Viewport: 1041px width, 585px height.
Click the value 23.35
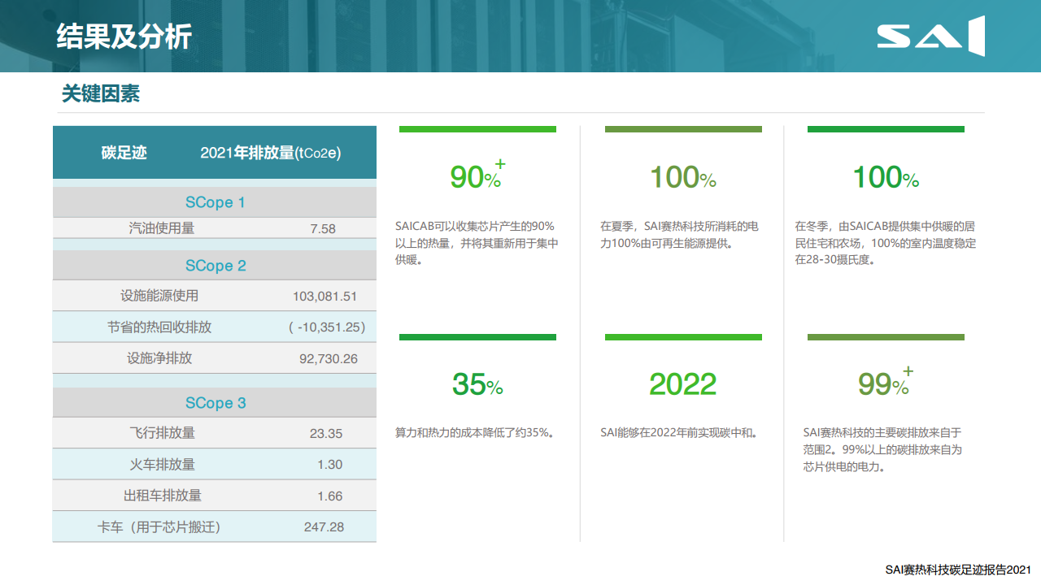pos(326,434)
